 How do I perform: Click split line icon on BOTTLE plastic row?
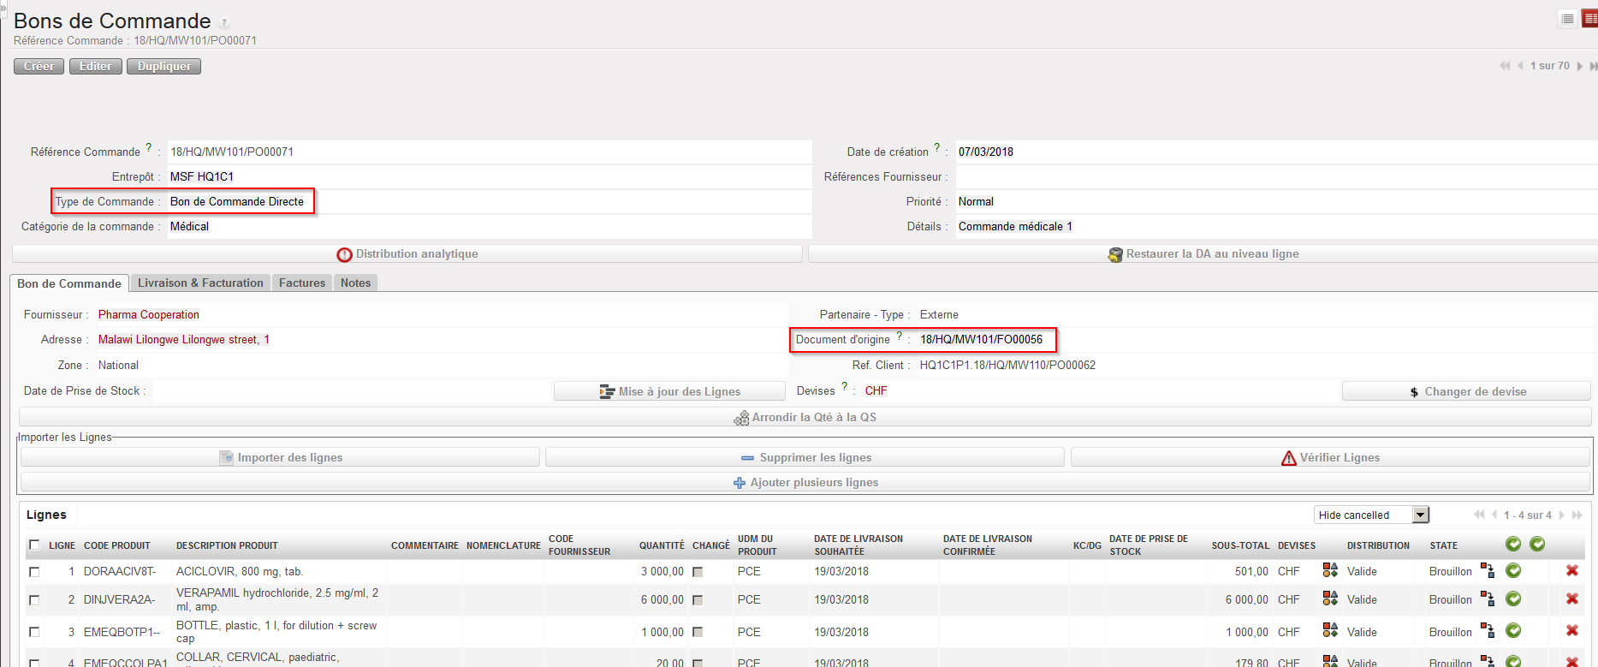pyautogui.click(x=1488, y=632)
